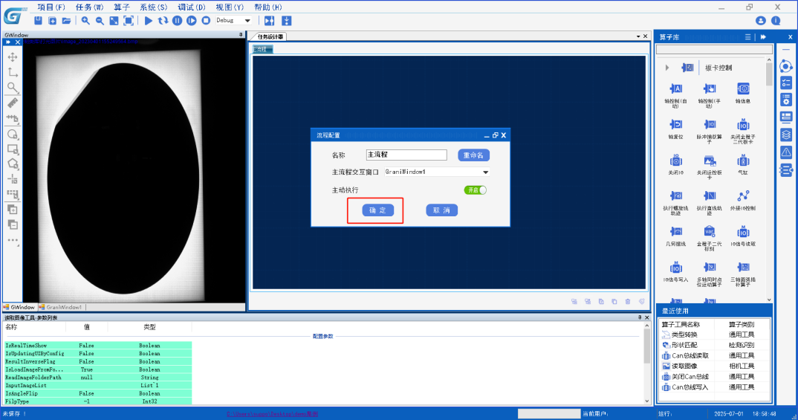Screen dimensions: 798x420
Task: Close the 流程配置 dialog with X
Action: [503, 135]
